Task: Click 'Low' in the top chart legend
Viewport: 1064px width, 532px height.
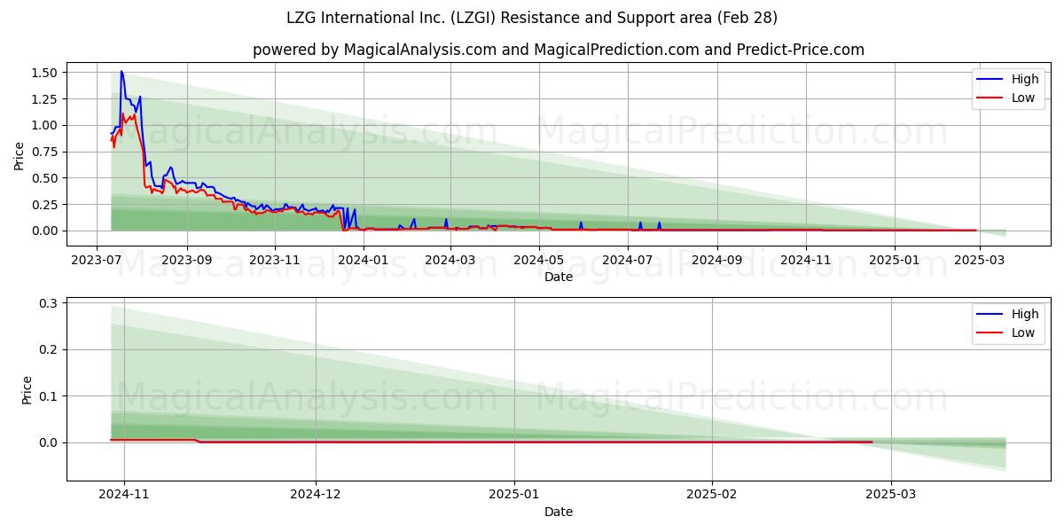Action: click(x=1023, y=98)
